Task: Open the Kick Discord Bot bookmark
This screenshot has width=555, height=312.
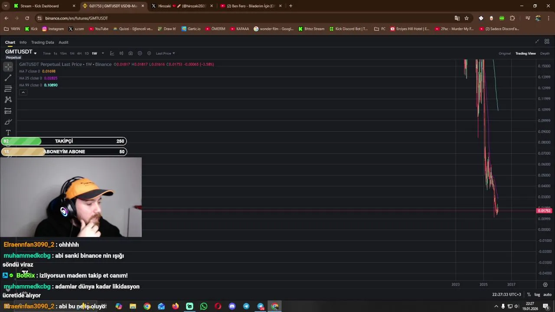Action: coord(348,29)
